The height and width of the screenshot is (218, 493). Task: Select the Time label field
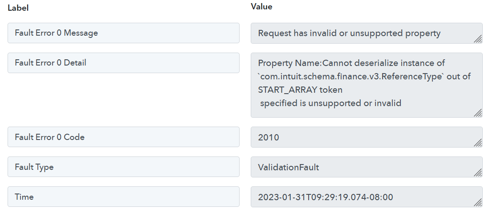click(123, 197)
